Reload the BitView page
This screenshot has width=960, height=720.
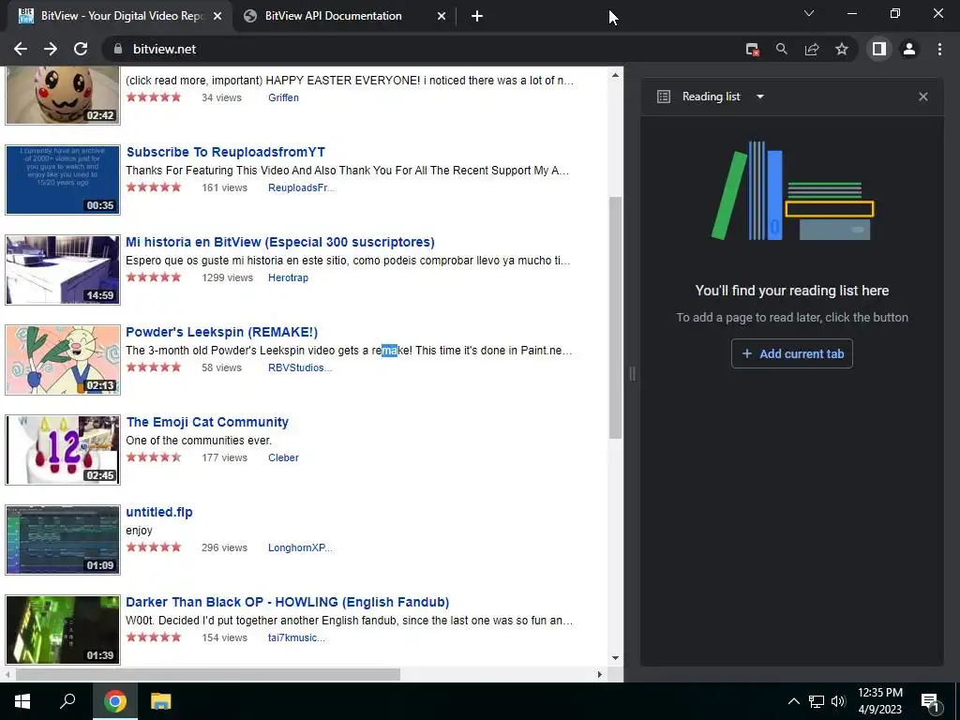coord(81,49)
